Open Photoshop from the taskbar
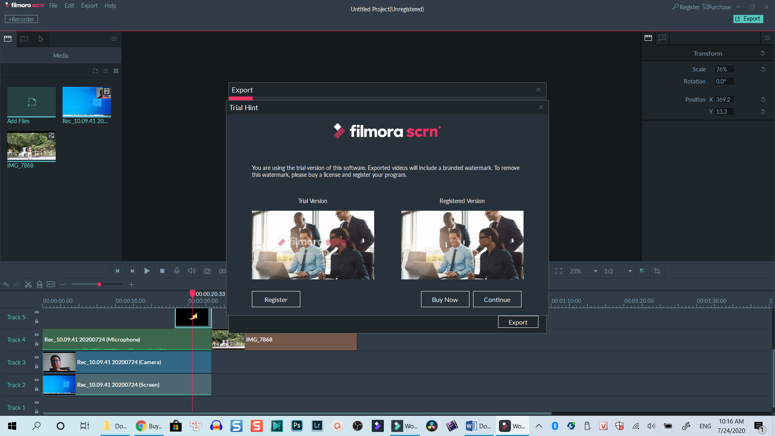Image resolution: width=775 pixels, height=436 pixels. (x=297, y=426)
